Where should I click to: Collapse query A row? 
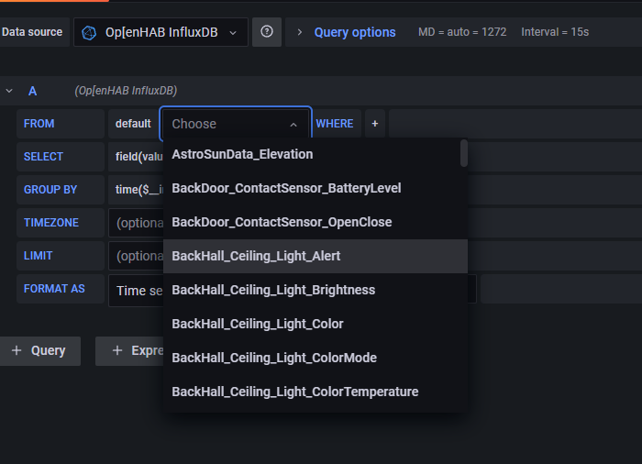(9, 91)
